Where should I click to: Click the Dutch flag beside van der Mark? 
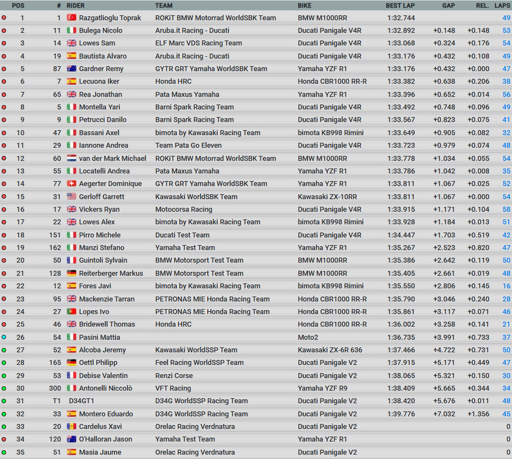pyautogui.click(x=71, y=158)
